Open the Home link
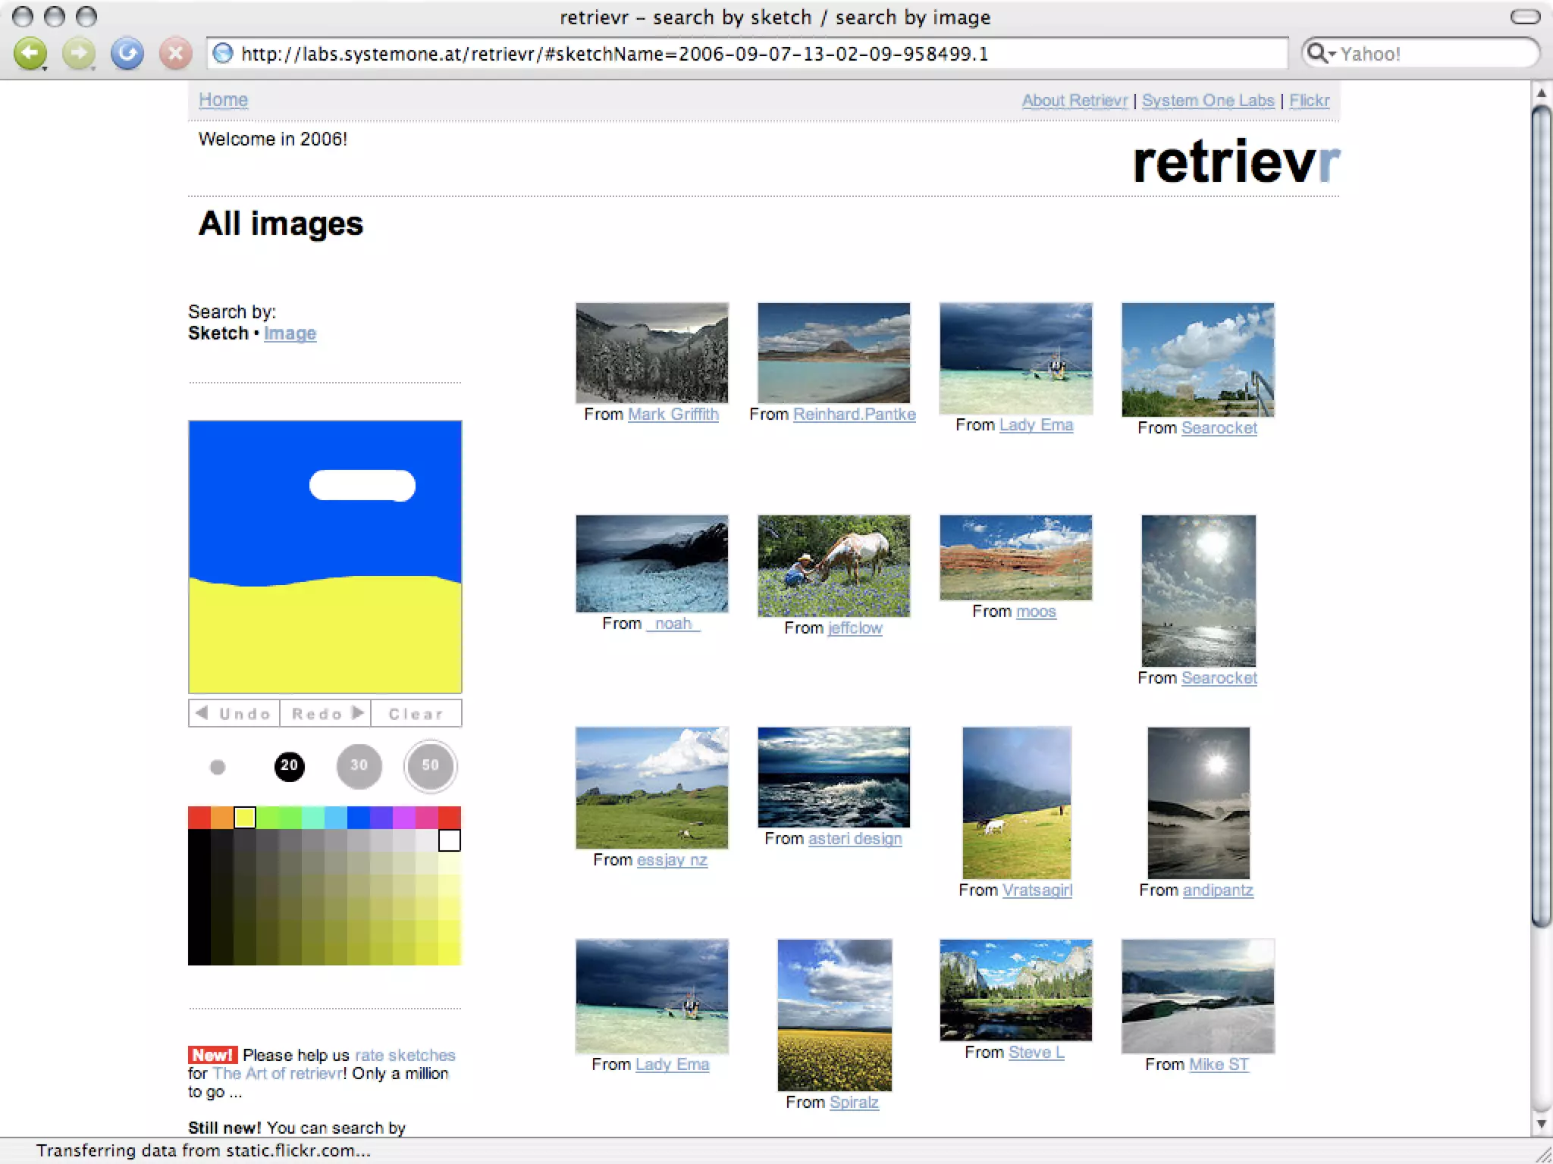1553x1164 pixels. [223, 100]
